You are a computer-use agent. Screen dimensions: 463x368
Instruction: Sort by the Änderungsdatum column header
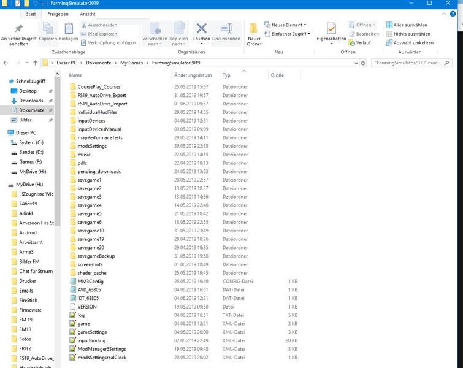tap(193, 75)
